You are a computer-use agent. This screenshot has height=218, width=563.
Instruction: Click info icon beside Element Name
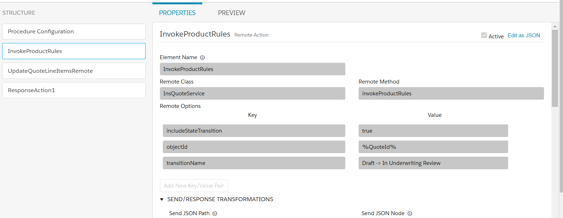pyautogui.click(x=202, y=57)
